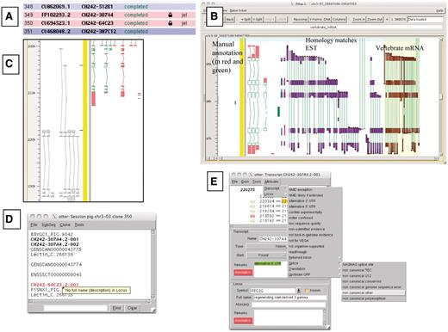Click Columns button in ZMap toolbar
The image size is (448, 332).
(x=339, y=19)
